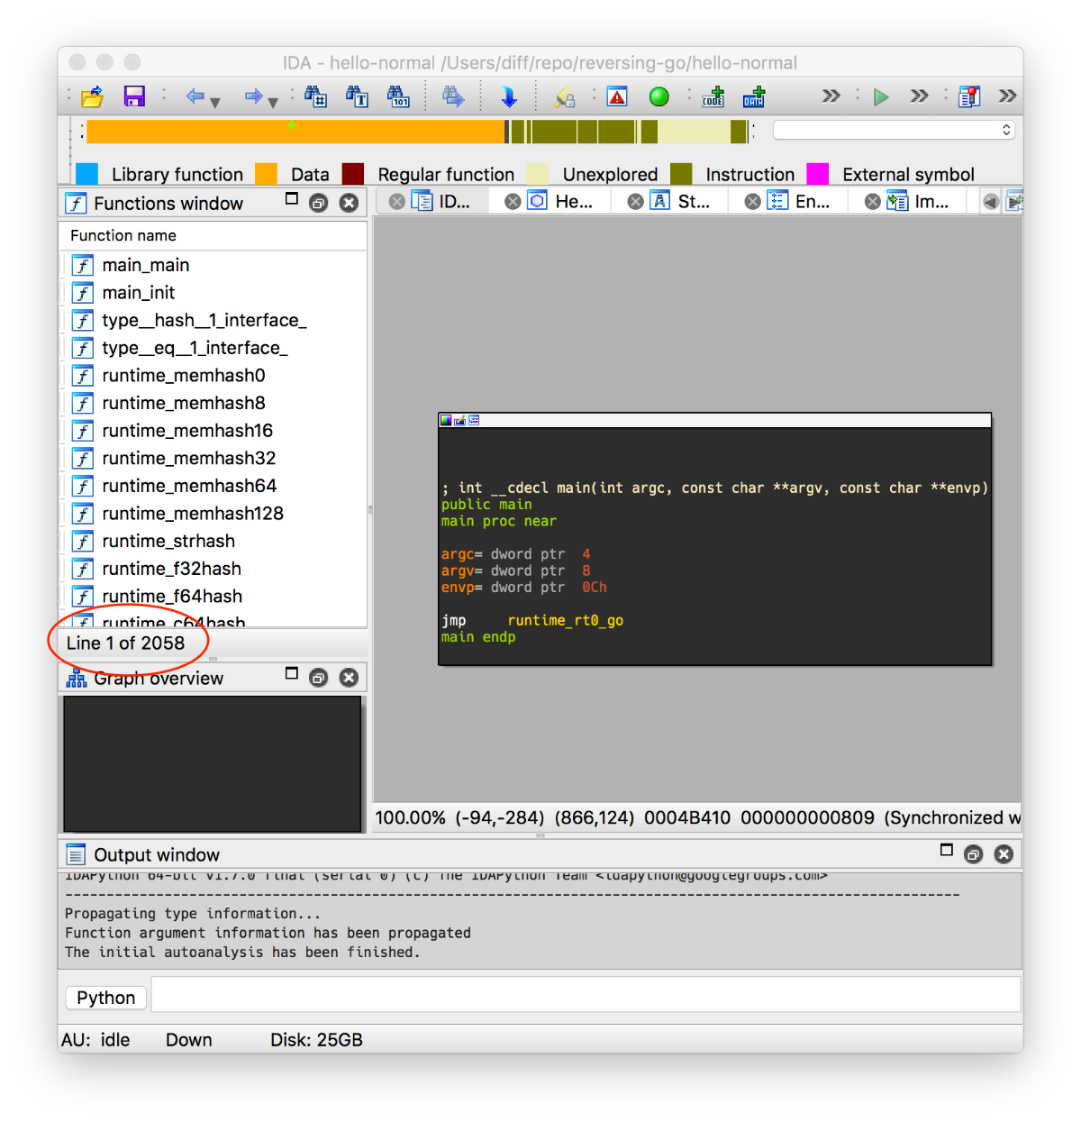Switch to the ID... view tab
Image resolution: width=1081 pixels, height=1122 pixels.
(441, 201)
